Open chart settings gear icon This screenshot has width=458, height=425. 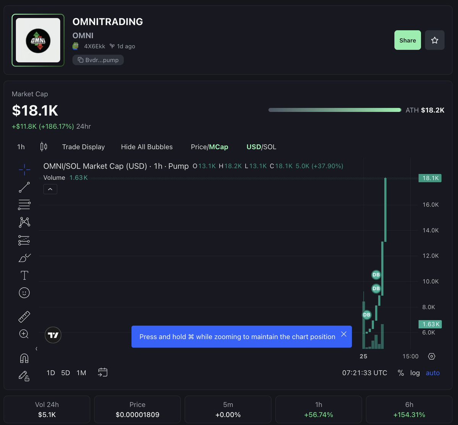431,356
